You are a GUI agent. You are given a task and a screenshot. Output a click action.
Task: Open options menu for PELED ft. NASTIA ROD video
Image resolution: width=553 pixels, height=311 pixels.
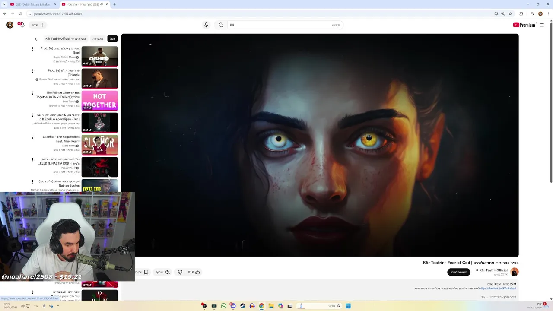point(32,159)
